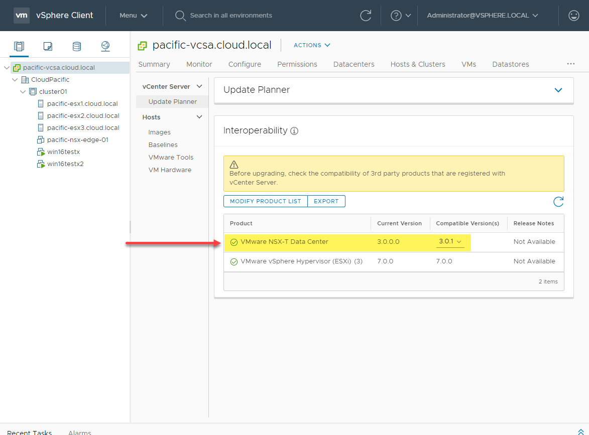Switch to the Datastores tab
The width and height of the screenshot is (589, 435).
click(x=511, y=64)
